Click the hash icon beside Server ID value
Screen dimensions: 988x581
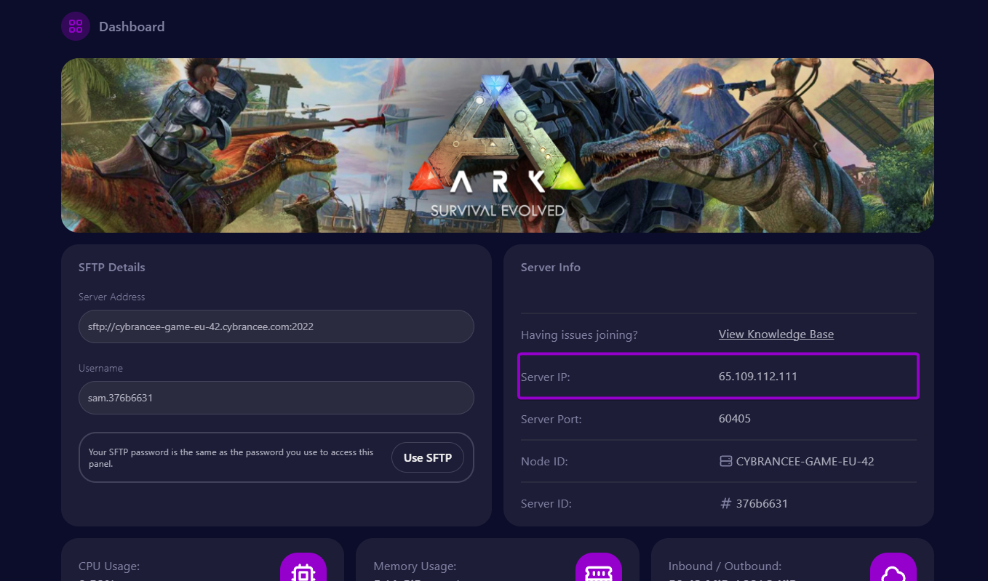coord(725,503)
